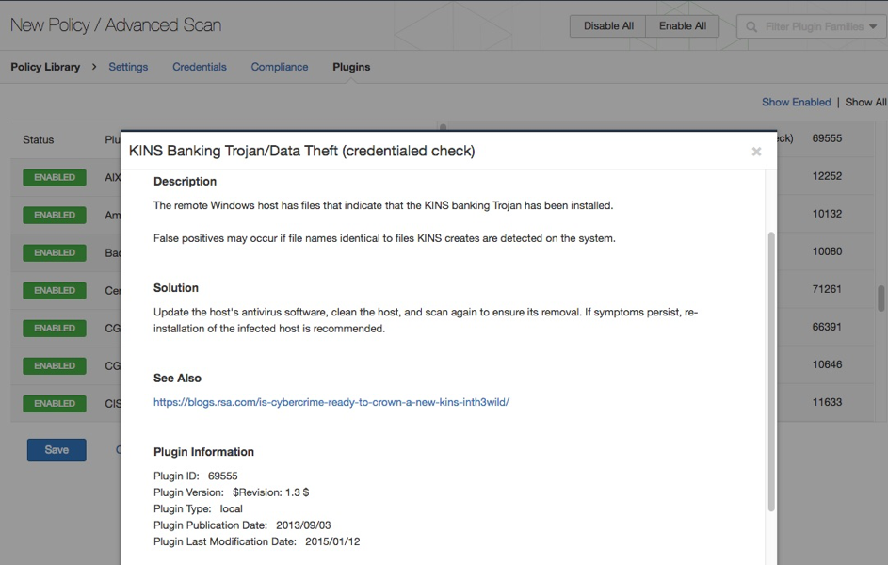Click the Status column header
This screenshot has width=888, height=565.
[38, 139]
